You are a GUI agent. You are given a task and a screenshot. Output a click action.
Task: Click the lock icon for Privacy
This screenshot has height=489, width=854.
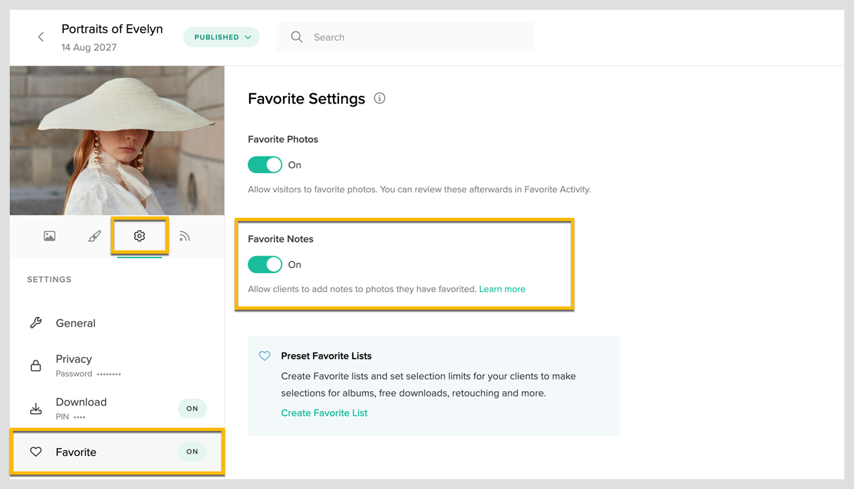pos(36,366)
